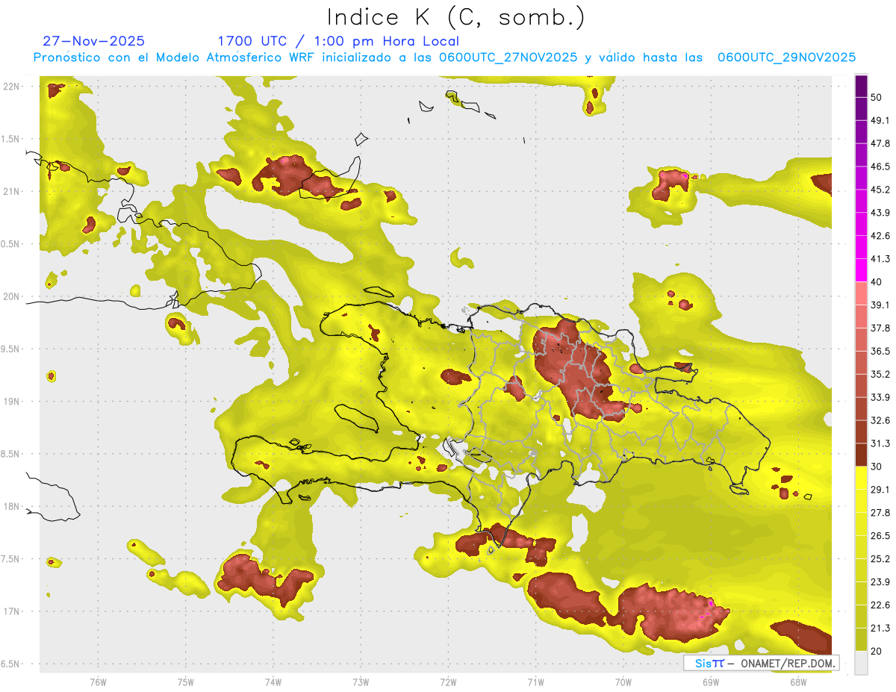This screenshot has width=896, height=692.
Task: Click the Île de la Gonâve island outline
Action: (x=356, y=417)
